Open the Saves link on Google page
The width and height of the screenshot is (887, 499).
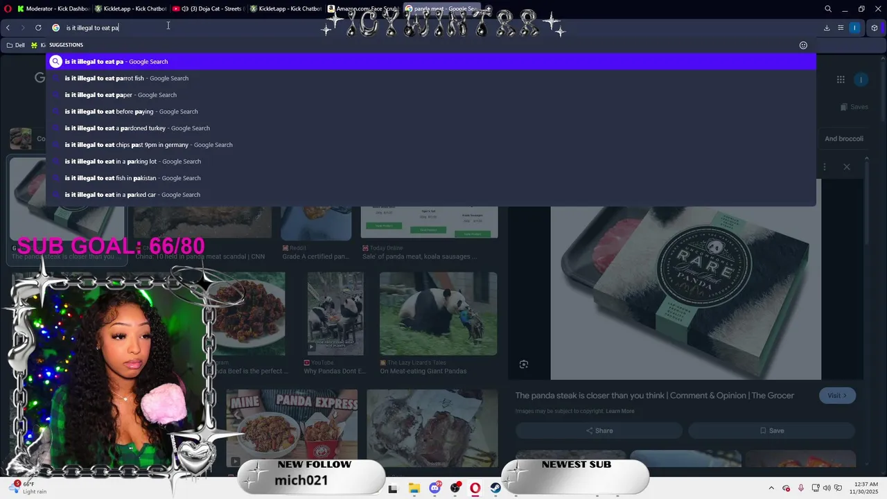click(854, 107)
